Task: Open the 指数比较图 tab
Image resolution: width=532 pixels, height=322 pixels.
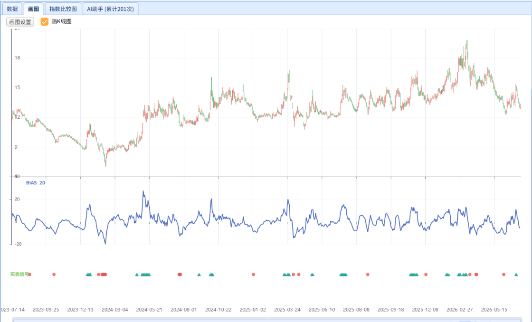Action: [x=63, y=9]
